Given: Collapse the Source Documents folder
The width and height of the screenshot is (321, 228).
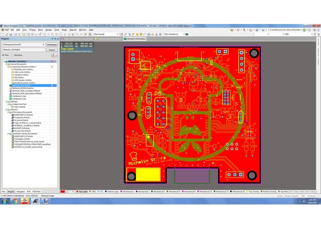Looking at the screenshot, I should pyautogui.click(x=6, y=64).
